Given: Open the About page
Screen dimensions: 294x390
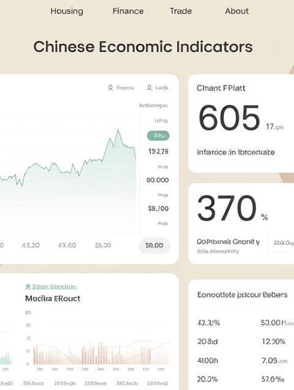Looking at the screenshot, I should coord(237,11).
